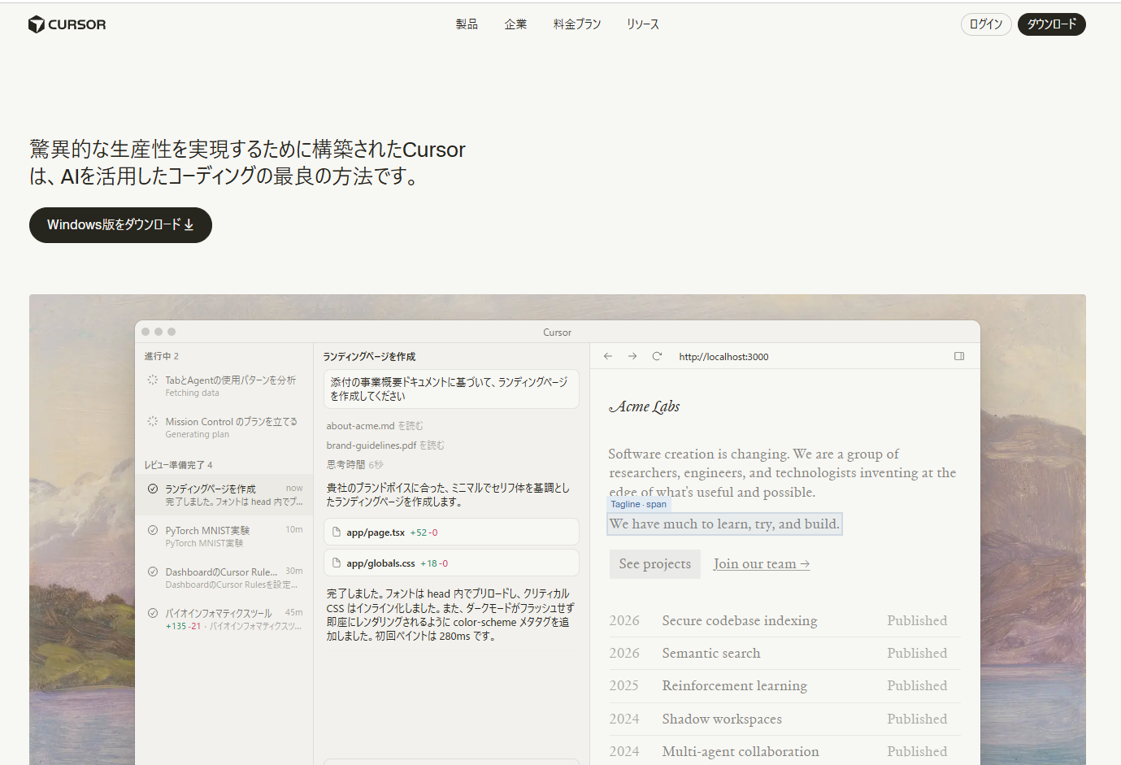1121x765 pixels.
Task: Click the CURSOR logo in the header
Action: point(67,24)
